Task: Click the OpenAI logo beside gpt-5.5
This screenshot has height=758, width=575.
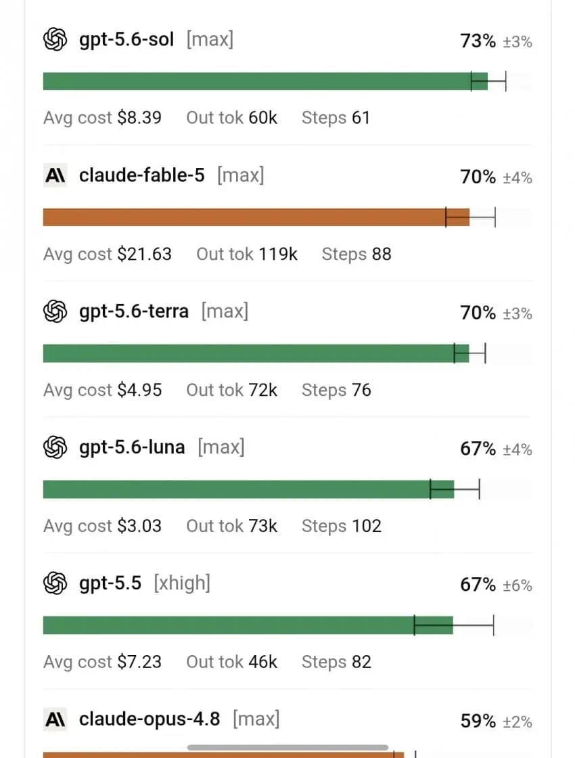Action: [x=55, y=583]
